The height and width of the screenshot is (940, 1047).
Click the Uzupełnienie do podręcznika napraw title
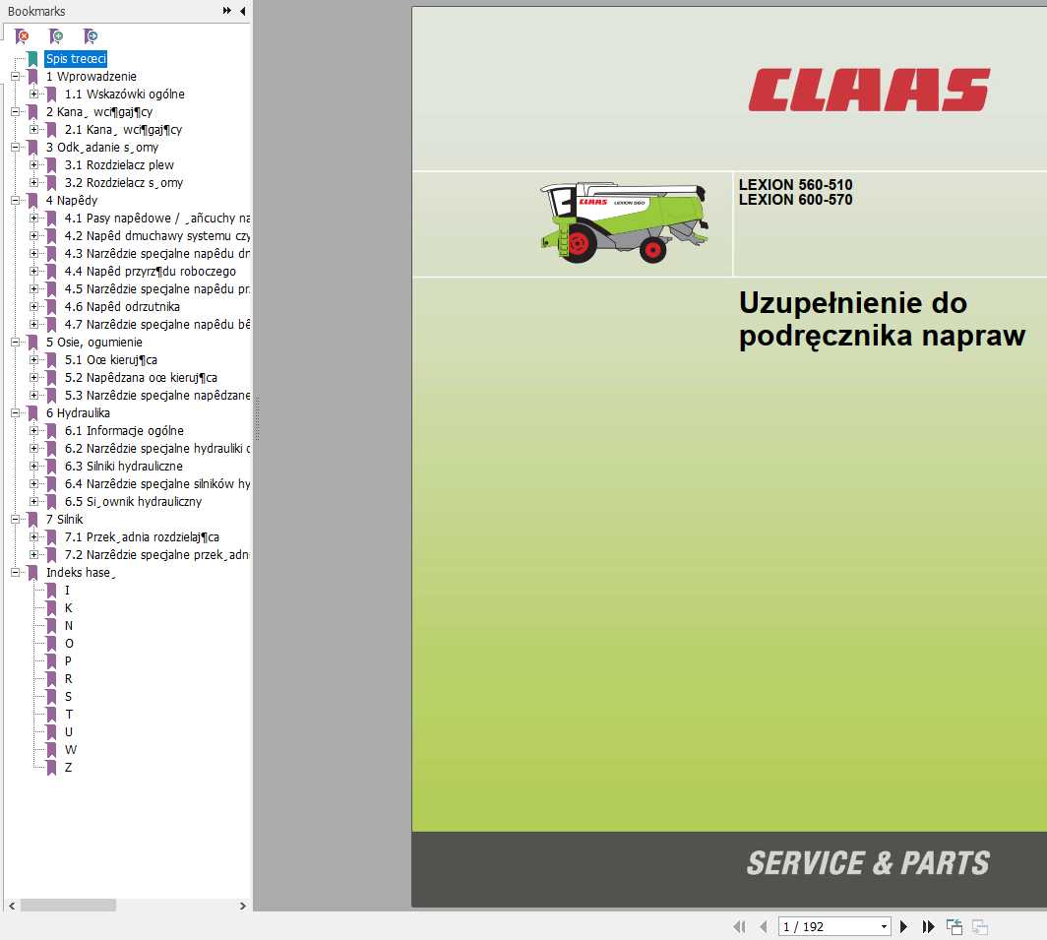tap(882, 319)
